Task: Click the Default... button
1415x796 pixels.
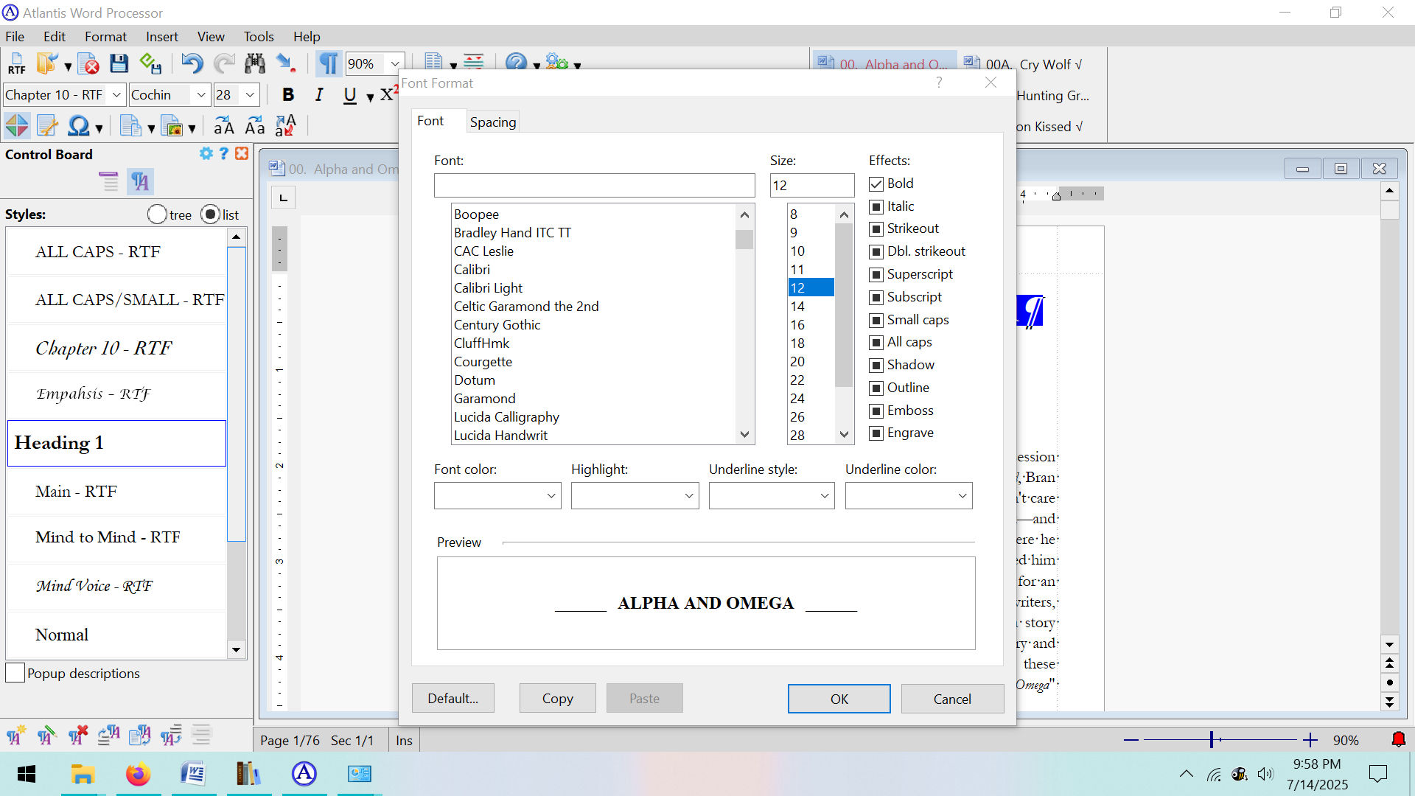Action: [453, 698]
